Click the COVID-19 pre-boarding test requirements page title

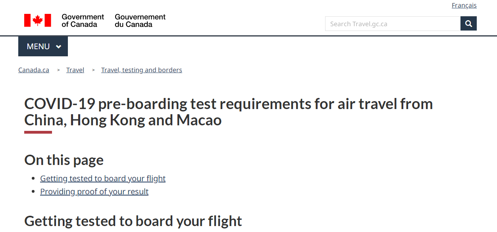228,112
